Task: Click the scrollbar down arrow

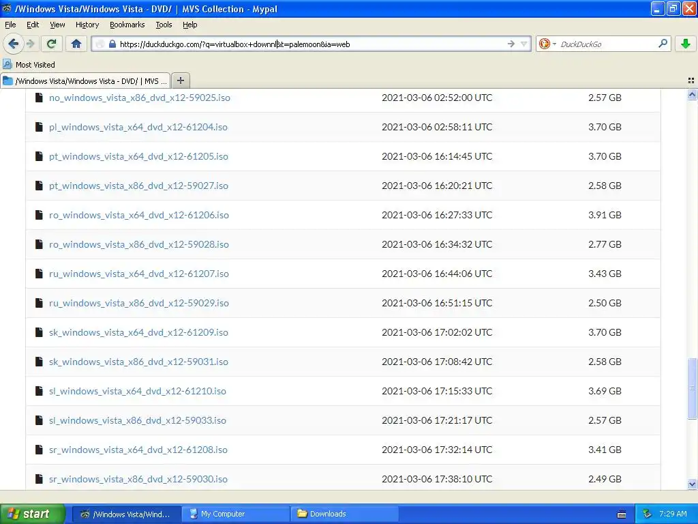Action: click(x=692, y=484)
